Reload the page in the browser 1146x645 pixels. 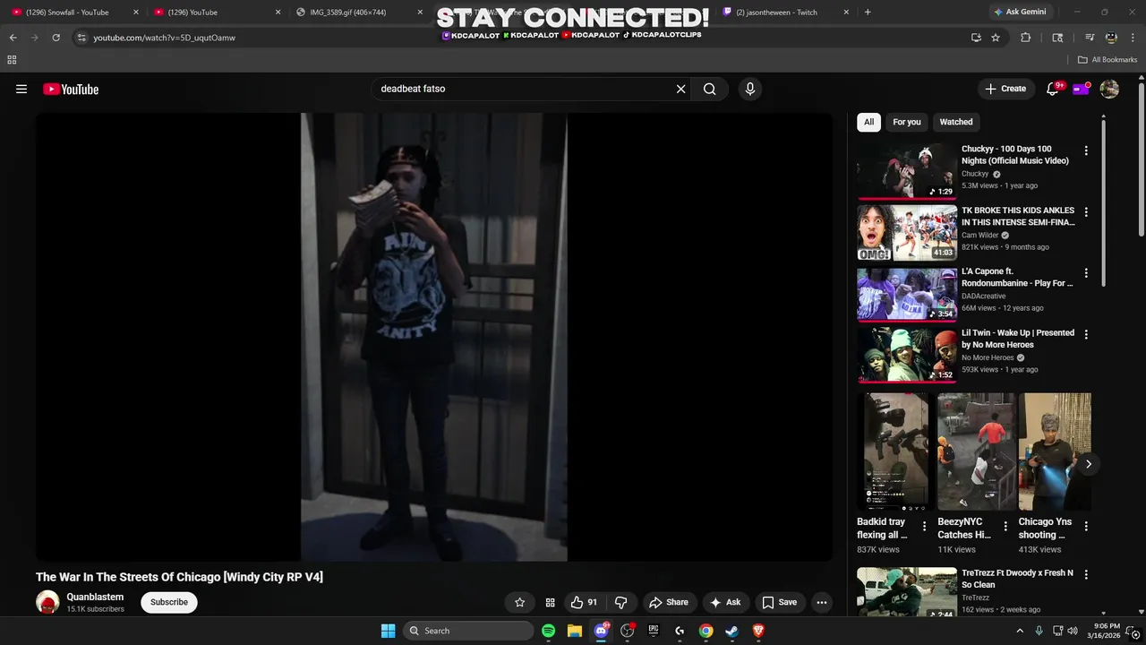tap(56, 38)
